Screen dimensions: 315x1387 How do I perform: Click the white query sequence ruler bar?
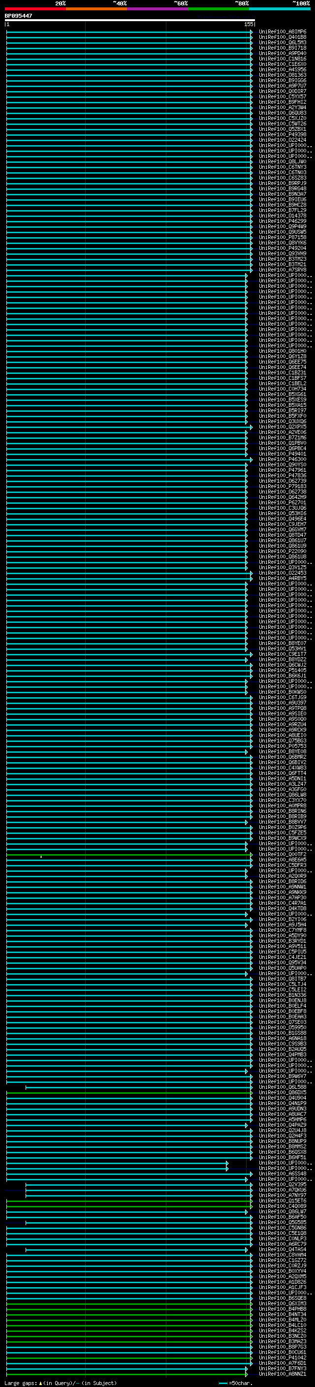[x=130, y=20]
